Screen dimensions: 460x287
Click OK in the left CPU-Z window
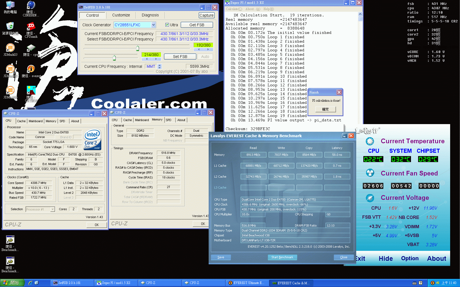click(x=97, y=225)
